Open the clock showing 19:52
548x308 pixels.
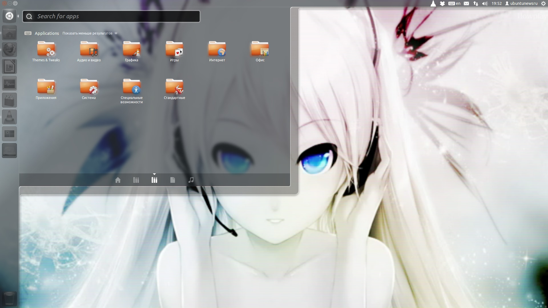click(x=497, y=3)
